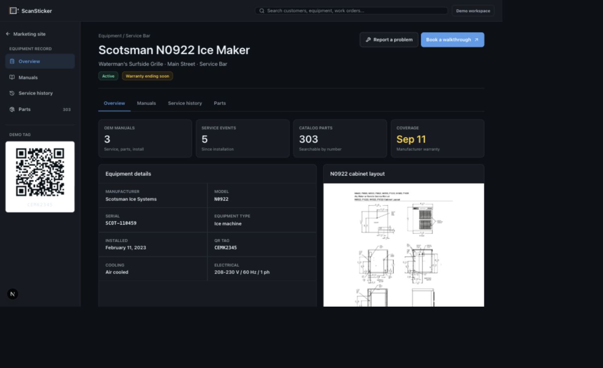Click the arrow icon in Book a walkthrough
This screenshot has width=603, height=368.
coord(476,40)
